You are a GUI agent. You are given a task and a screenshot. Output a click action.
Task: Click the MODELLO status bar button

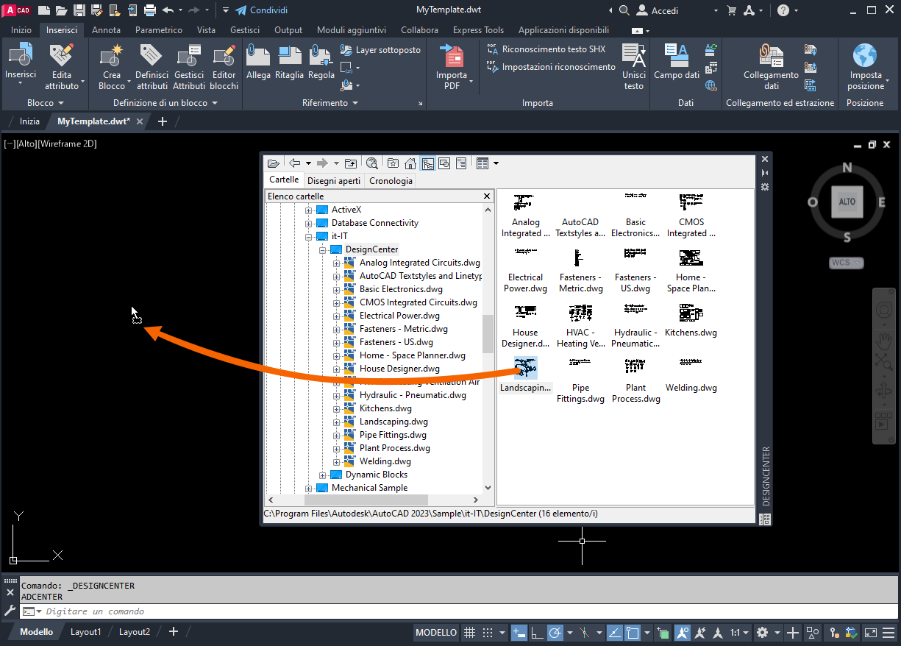(x=436, y=633)
